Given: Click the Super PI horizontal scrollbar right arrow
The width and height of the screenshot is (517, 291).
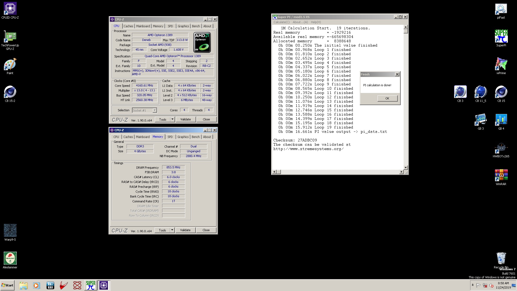Looking at the screenshot, I should click(x=401, y=172).
